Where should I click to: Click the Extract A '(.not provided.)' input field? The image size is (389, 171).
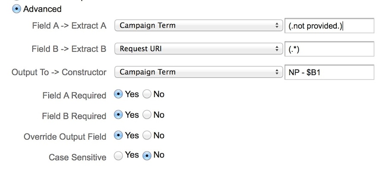pos(329,26)
